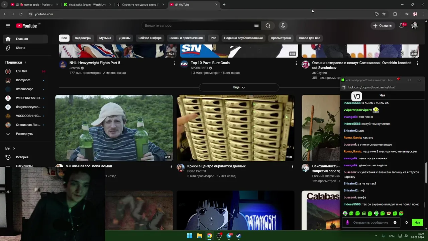Click the YouTube logo
The image size is (428, 241).
(26, 25)
